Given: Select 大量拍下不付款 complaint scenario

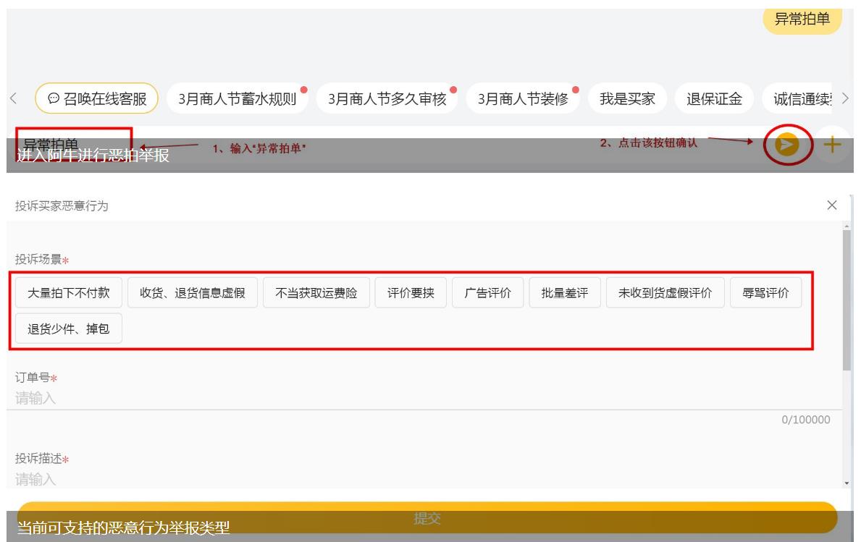Looking at the screenshot, I should coord(69,293).
